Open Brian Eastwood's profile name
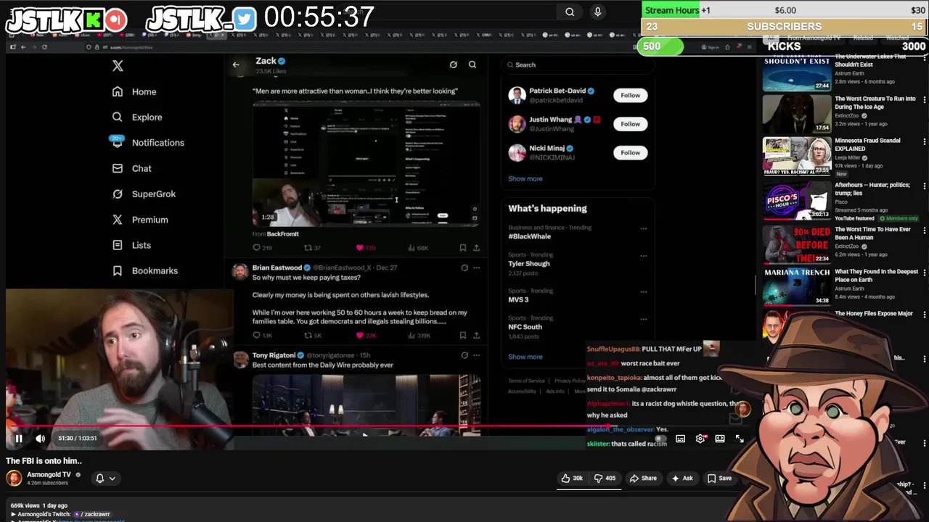 click(277, 268)
